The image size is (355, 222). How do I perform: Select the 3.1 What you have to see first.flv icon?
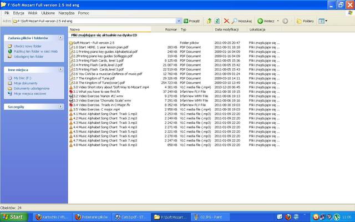pos(71,92)
